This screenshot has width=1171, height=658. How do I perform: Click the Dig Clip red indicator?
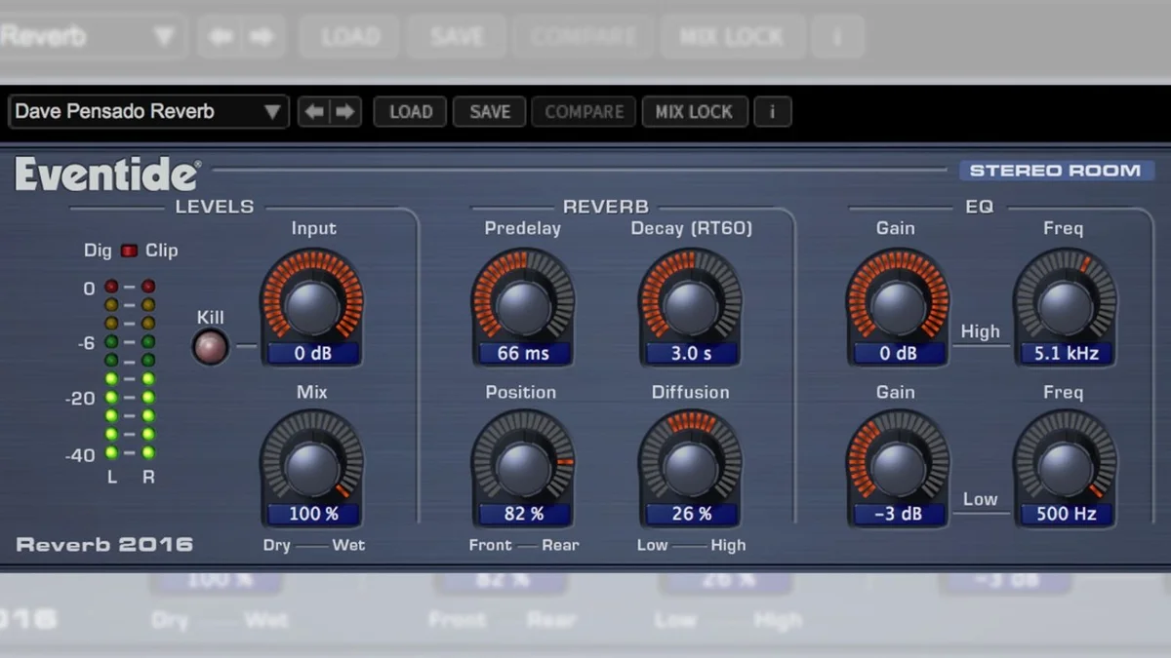click(x=129, y=251)
